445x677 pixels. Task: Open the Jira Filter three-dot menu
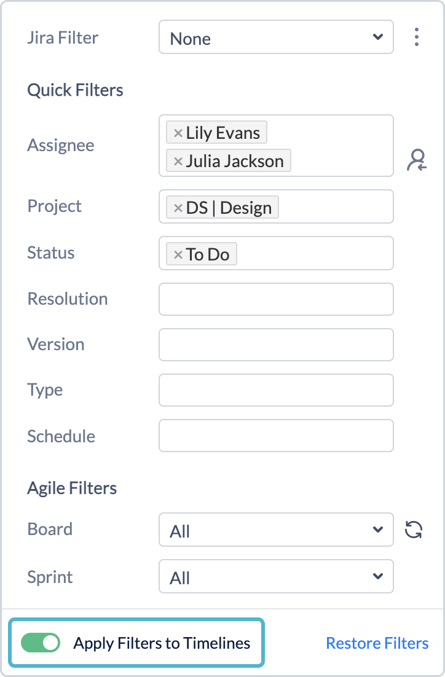(x=417, y=37)
